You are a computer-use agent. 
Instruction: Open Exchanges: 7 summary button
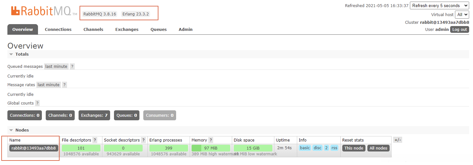[94, 115]
